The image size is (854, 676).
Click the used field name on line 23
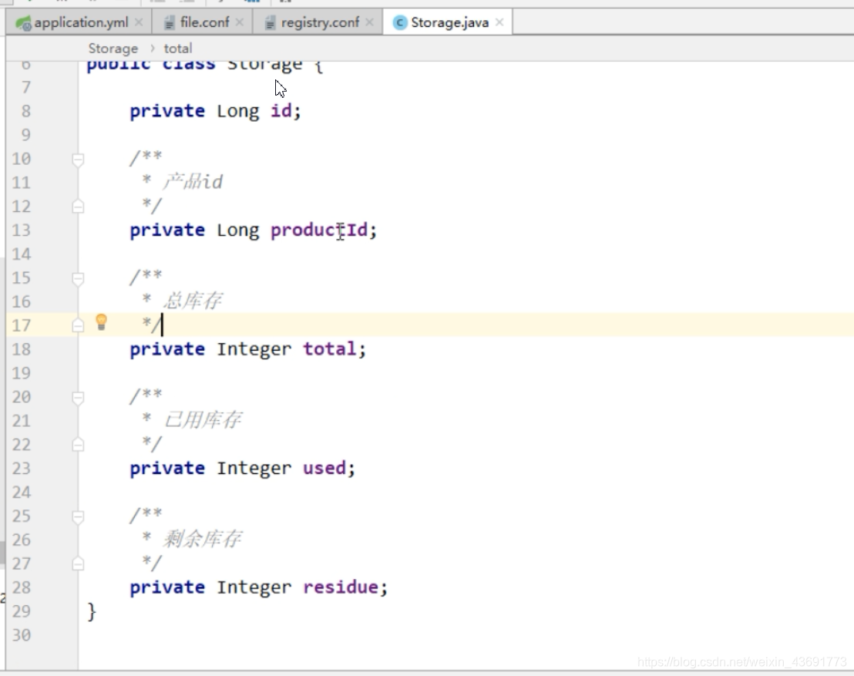click(324, 468)
